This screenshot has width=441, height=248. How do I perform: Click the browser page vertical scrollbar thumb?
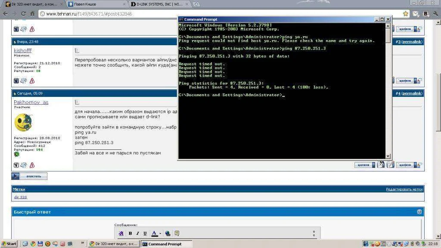click(x=438, y=102)
